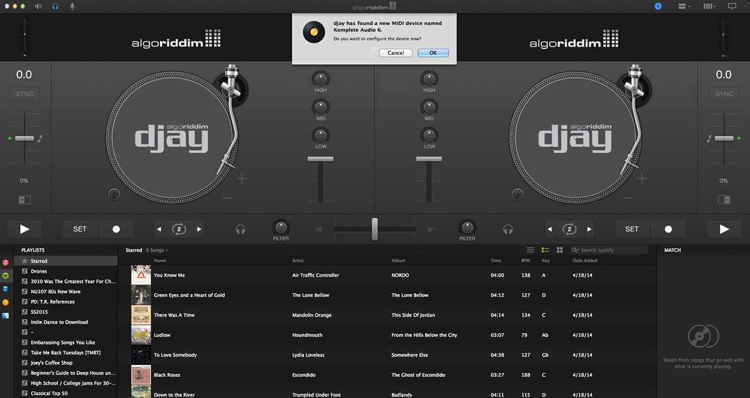Click the right channel volume fader handle
Viewport: 750px width, 398px height.
[429, 159]
